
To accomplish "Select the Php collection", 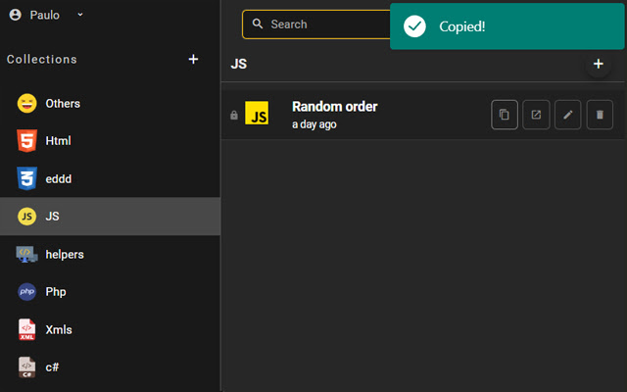I will 55,292.
